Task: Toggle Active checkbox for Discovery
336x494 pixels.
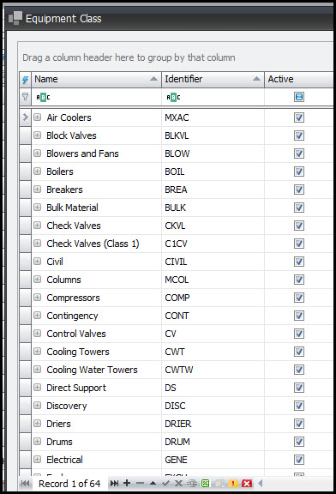Action: tap(299, 406)
